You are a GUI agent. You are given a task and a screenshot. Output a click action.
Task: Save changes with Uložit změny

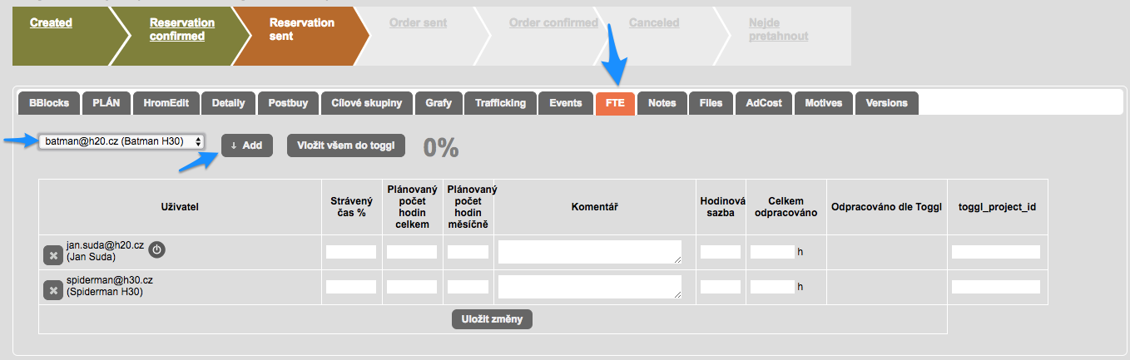[492, 319]
